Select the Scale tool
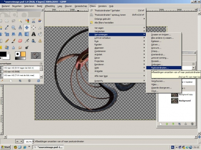 coord(7,34)
